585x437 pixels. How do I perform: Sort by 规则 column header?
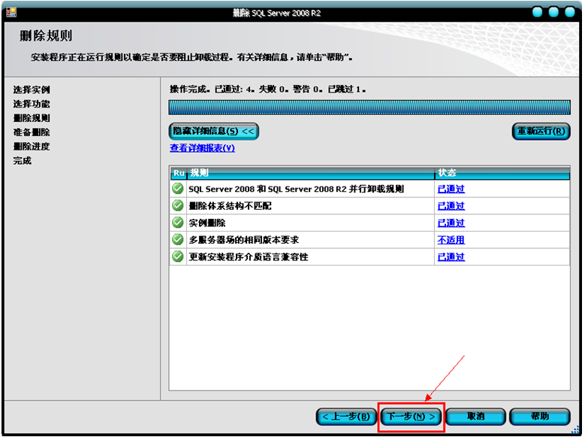(310, 173)
